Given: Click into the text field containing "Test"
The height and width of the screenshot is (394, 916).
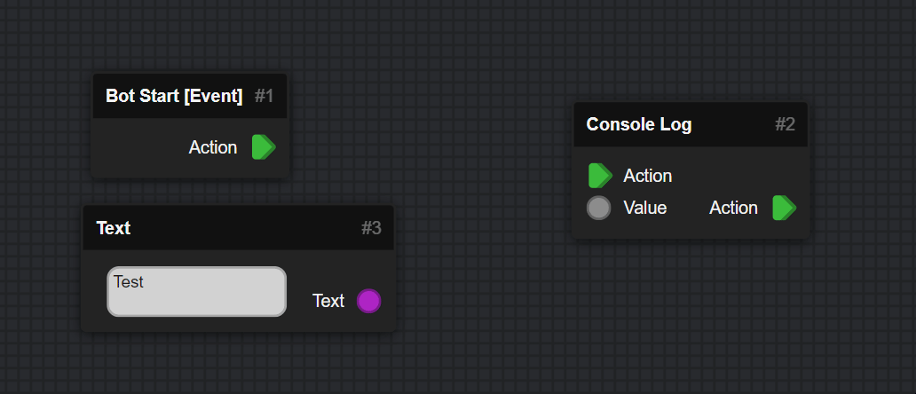Looking at the screenshot, I should (197, 291).
